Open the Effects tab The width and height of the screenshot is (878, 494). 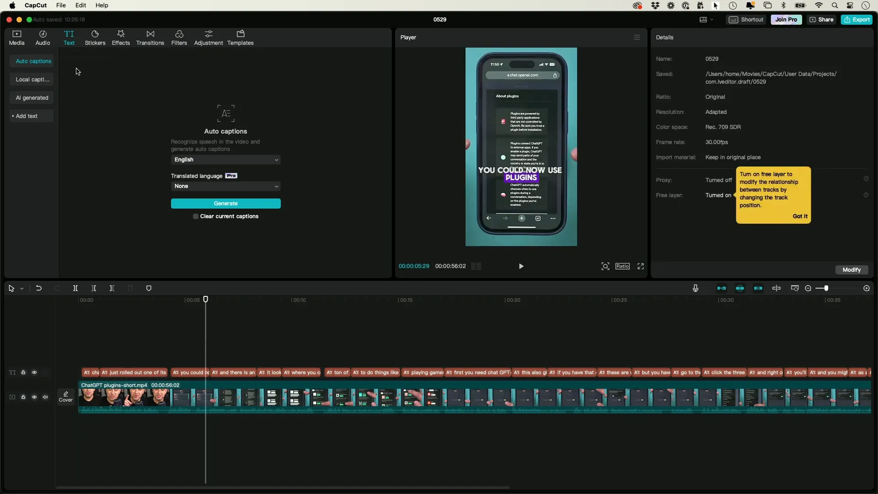tap(121, 38)
